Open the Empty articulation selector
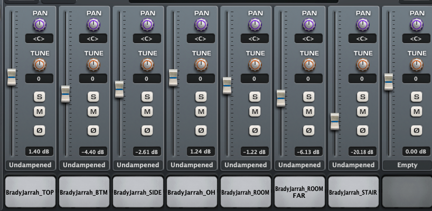 click(x=407, y=165)
